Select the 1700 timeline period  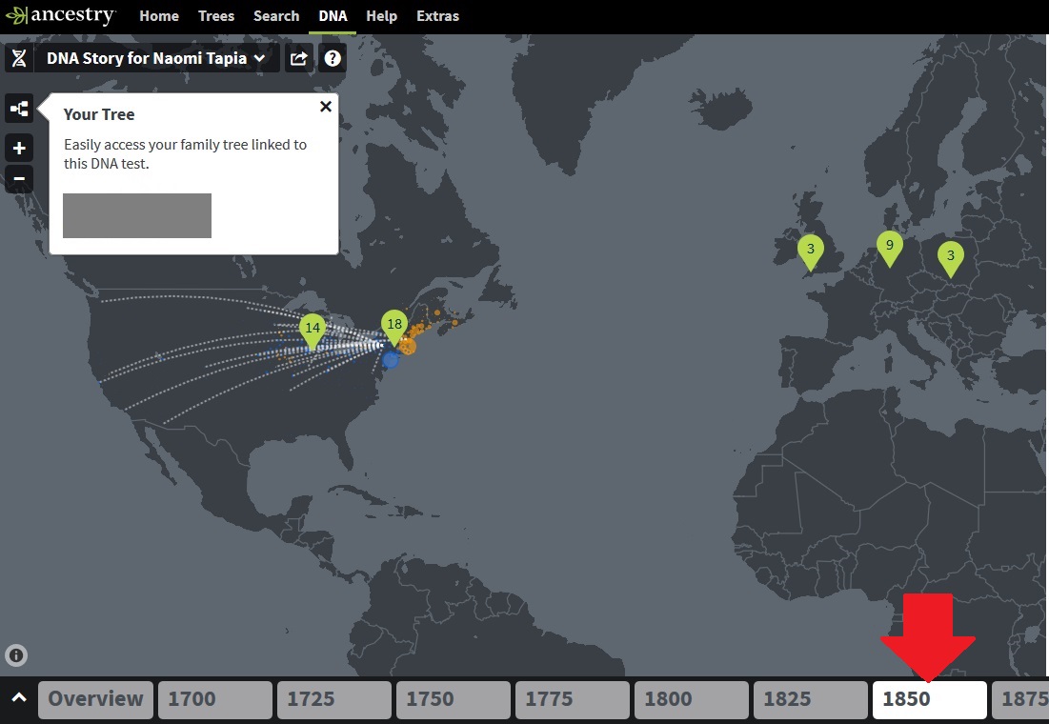(214, 698)
